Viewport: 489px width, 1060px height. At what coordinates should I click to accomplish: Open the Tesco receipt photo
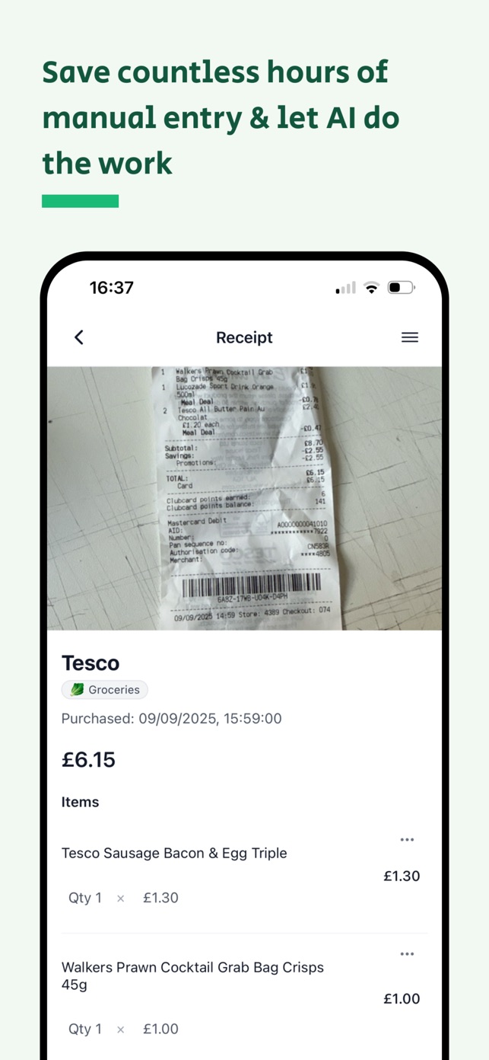pos(244,498)
